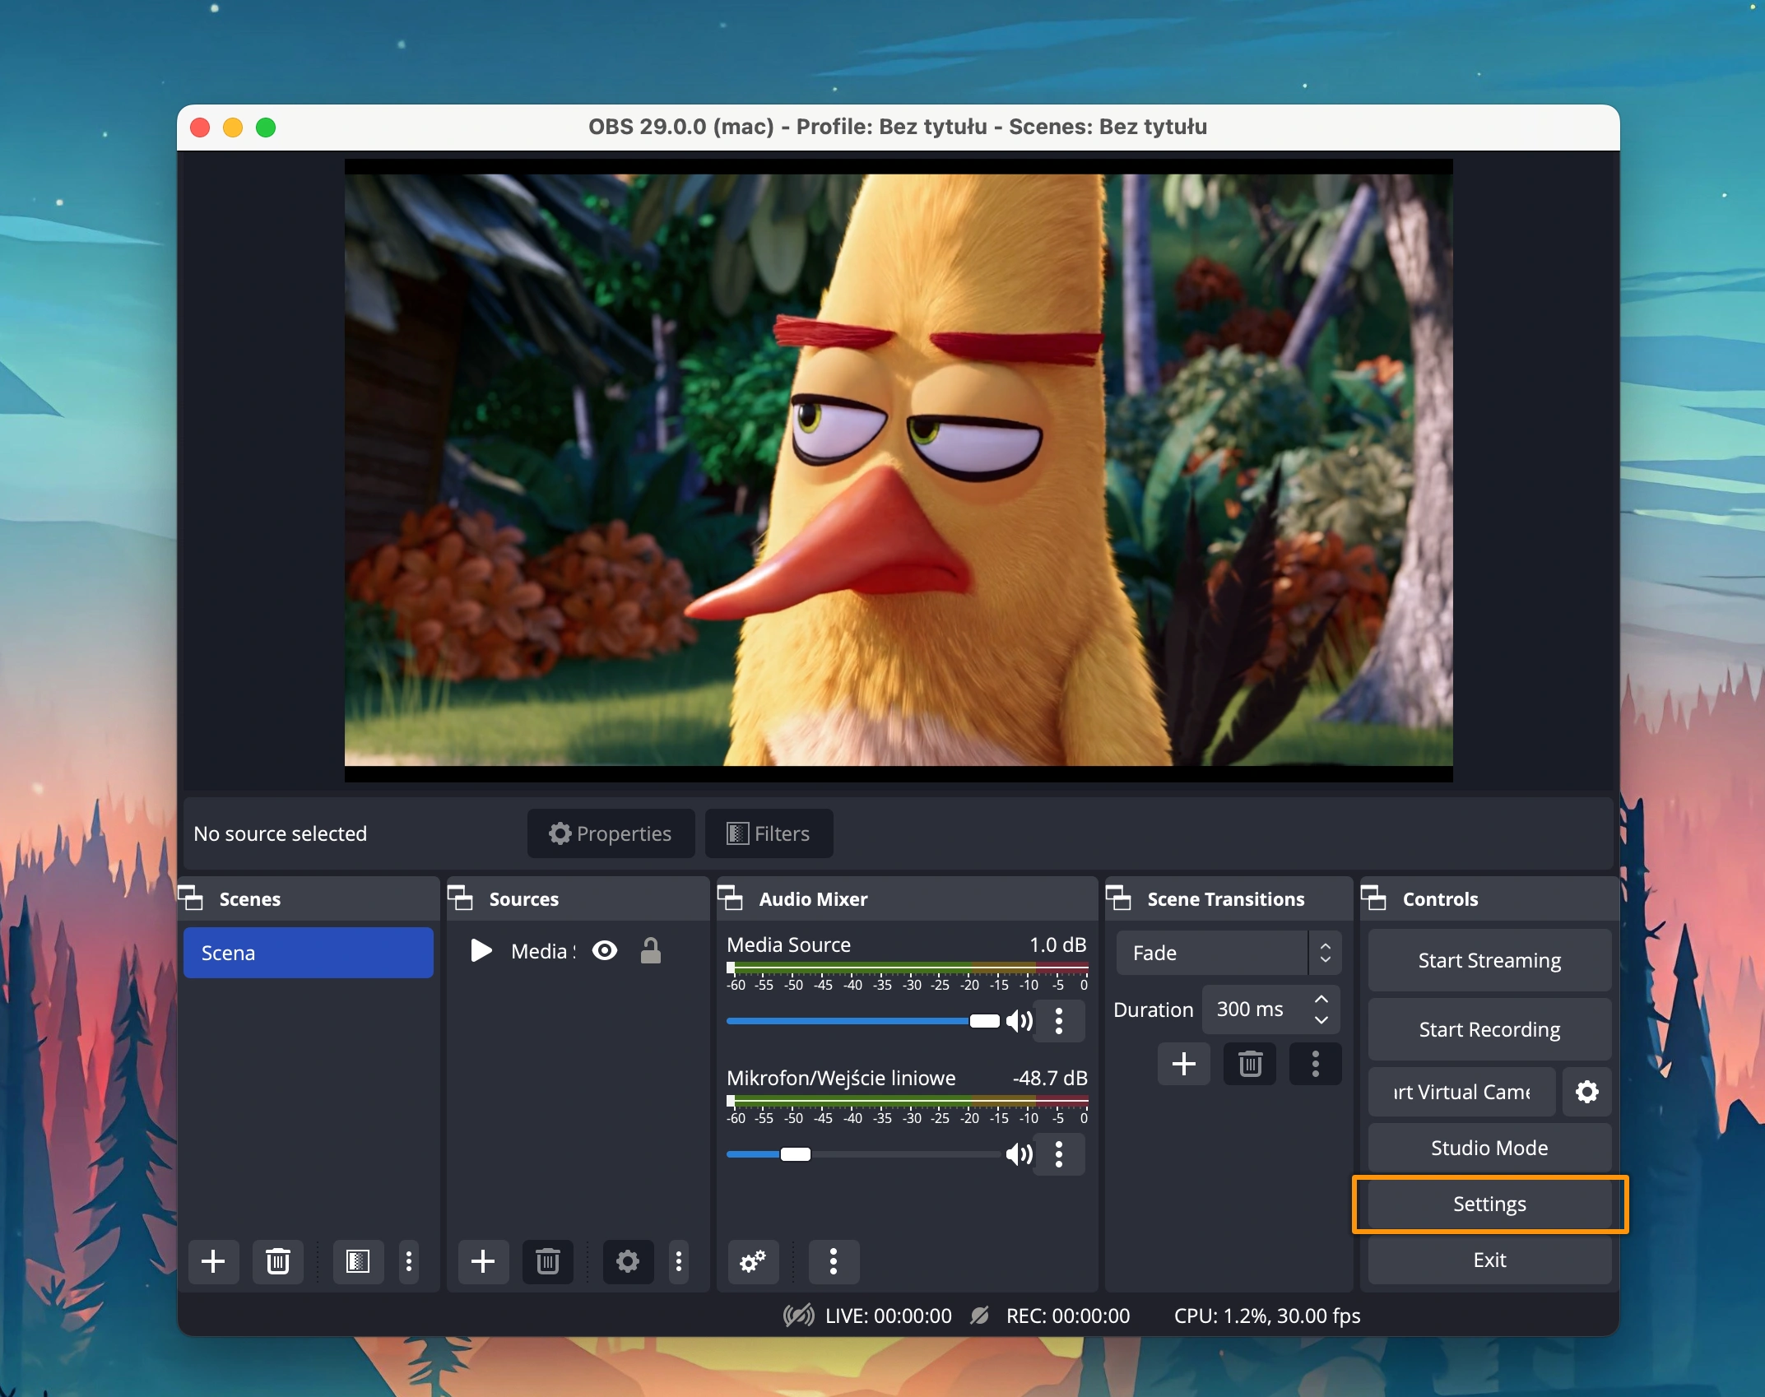Delete transition with trash icon
The image size is (1765, 1397).
1250,1064
